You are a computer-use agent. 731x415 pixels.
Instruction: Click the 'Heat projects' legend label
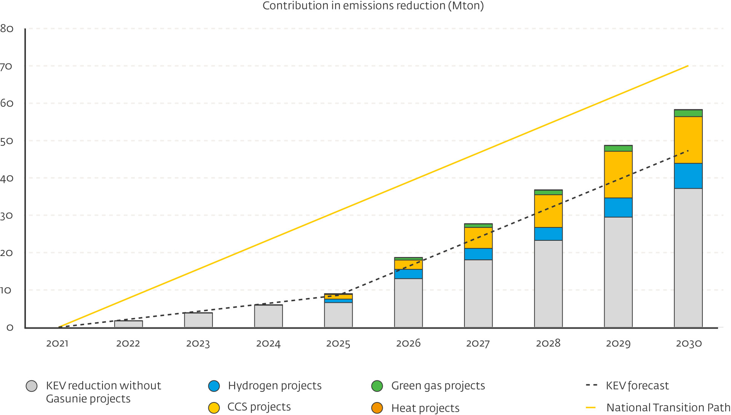coord(425,408)
